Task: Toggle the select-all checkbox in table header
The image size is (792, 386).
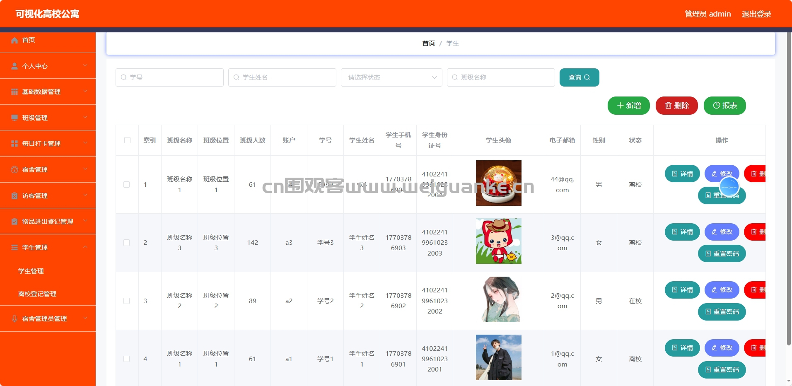Action: 127,140
